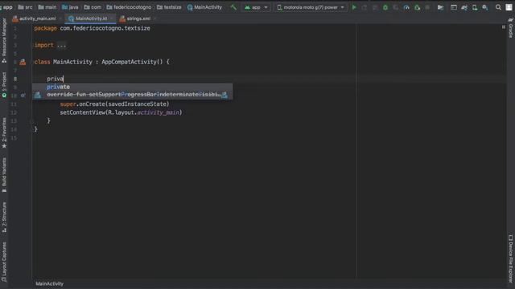Click the Apply Changes and Restart Activity icon
515x289 pixels.
[x=365, y=7]
